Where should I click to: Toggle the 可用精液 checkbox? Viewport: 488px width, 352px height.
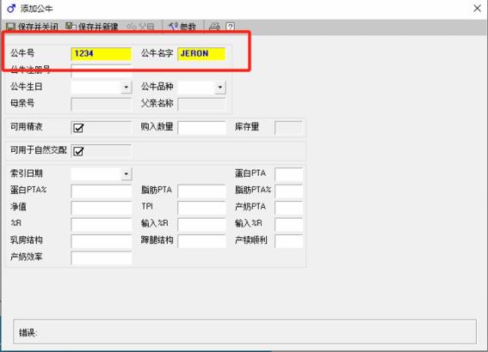[x=78, y=128]
